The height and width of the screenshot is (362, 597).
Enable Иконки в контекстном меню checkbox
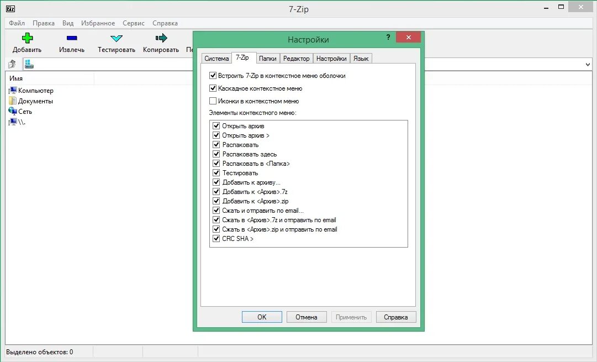tap(213, 101)
